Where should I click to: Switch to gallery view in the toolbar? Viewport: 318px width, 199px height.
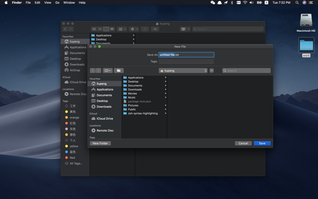(112, 29)
